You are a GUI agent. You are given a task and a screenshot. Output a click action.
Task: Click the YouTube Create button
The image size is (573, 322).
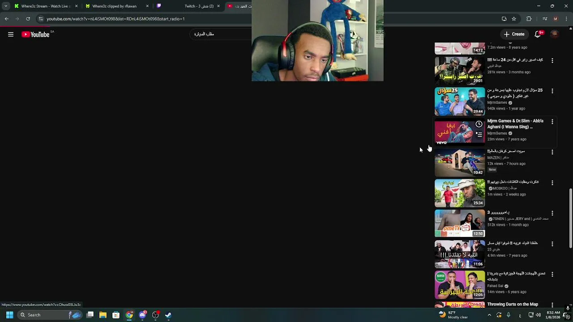point(514,34)
